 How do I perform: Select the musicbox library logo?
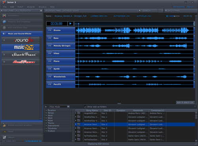[x=24, y=47]
